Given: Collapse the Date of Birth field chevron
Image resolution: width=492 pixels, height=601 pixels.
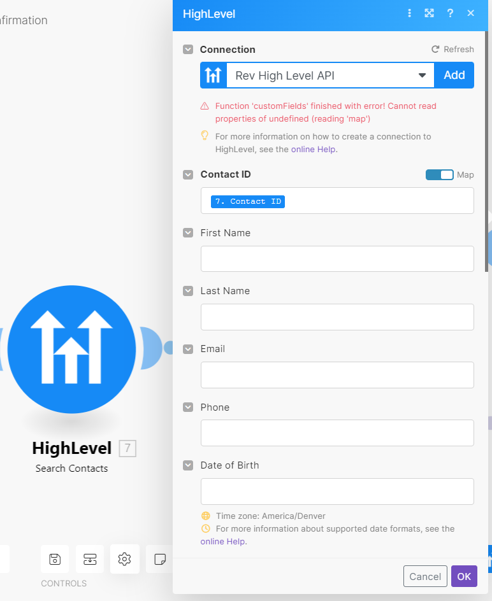Looking at the screenshot, I should point(188,465).
